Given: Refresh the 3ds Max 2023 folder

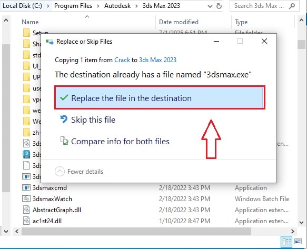Looking at the screenshot, I should pos(219,6).
